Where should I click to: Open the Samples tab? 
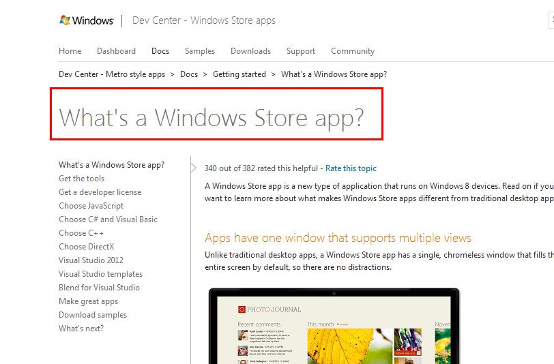(200, 51)
